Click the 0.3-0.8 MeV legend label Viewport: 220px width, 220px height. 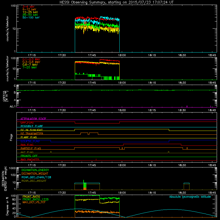31,62
